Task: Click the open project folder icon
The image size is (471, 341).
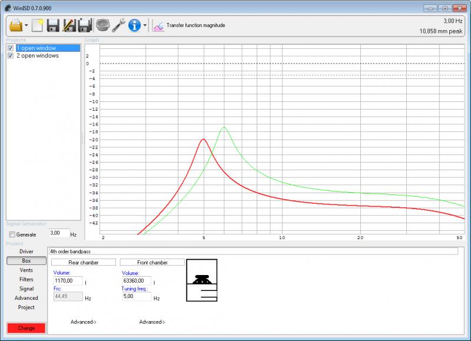Action: [x=15, y=25]
